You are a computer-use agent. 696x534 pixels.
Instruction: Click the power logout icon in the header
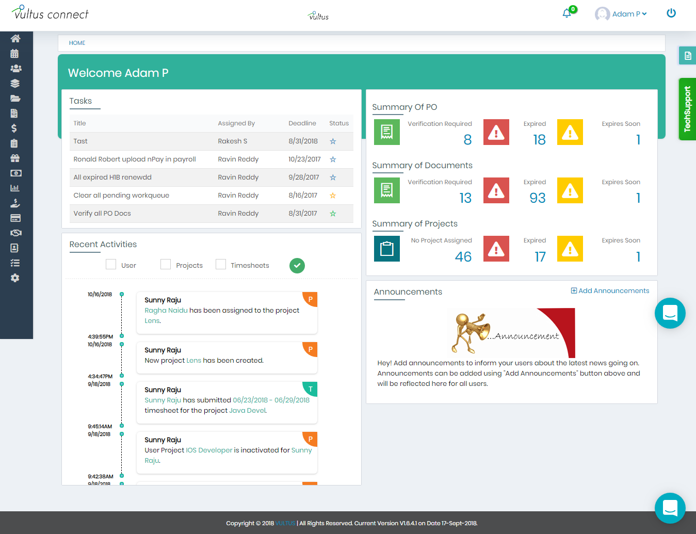click(671, 13)
